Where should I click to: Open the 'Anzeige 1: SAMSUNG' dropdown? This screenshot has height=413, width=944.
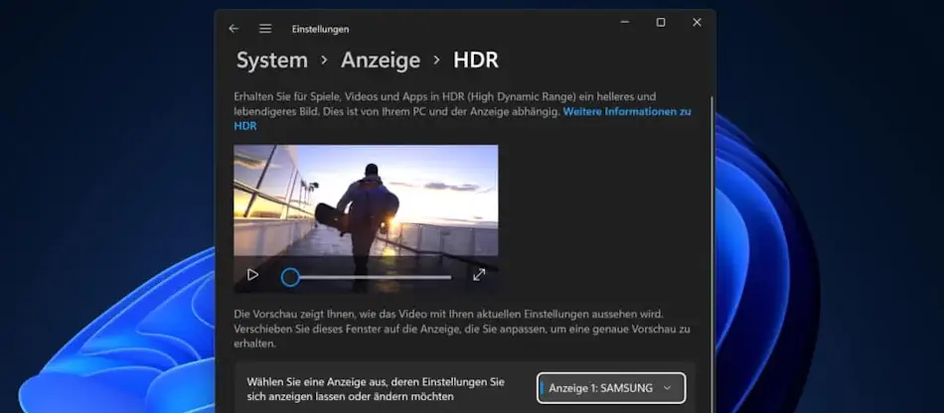(x=610, y=388)
